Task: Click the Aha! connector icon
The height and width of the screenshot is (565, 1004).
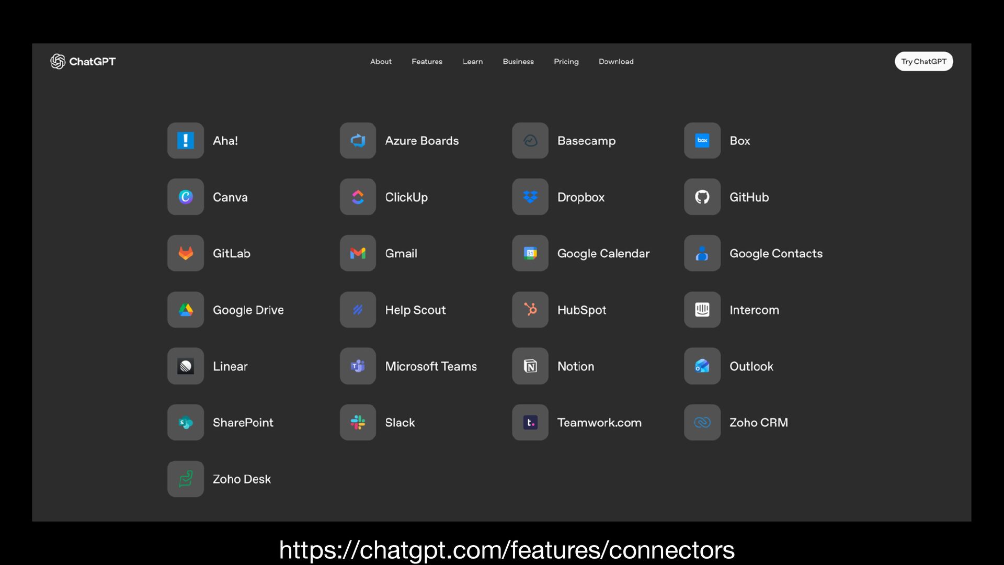Action: (185, 141)
